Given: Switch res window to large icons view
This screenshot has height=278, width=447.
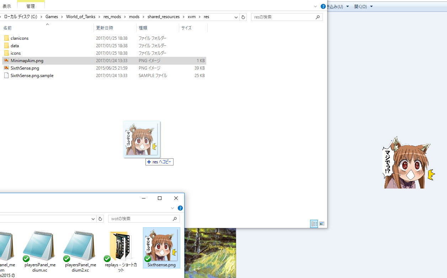Looking at the screenshot, I should point(322,224).
